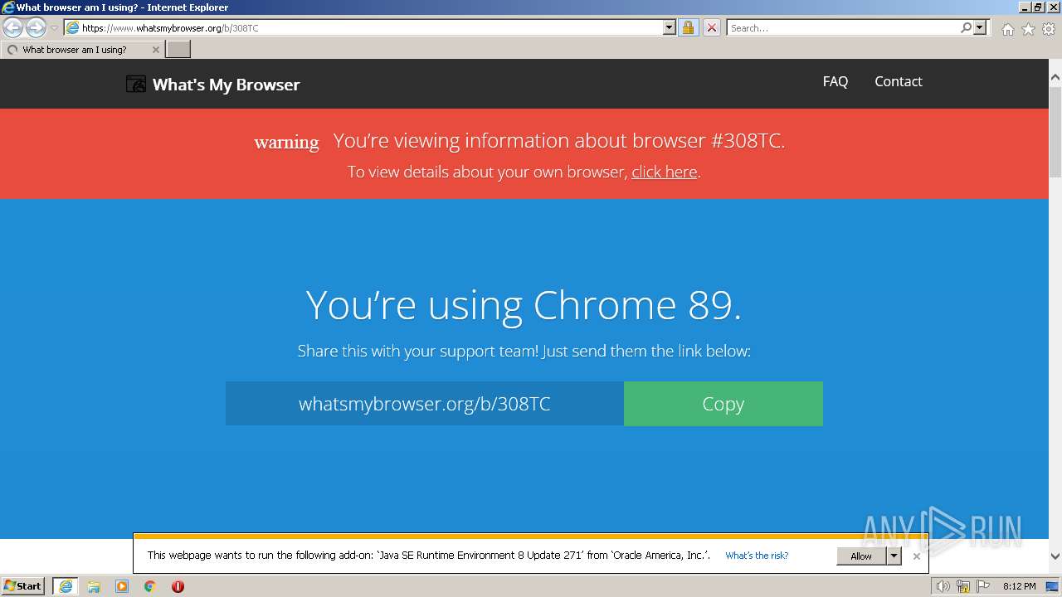This screenshot has height=597, width=1062.
Task: Open File Explorer folder taskbar icon
Action: (x=94, y=586)
